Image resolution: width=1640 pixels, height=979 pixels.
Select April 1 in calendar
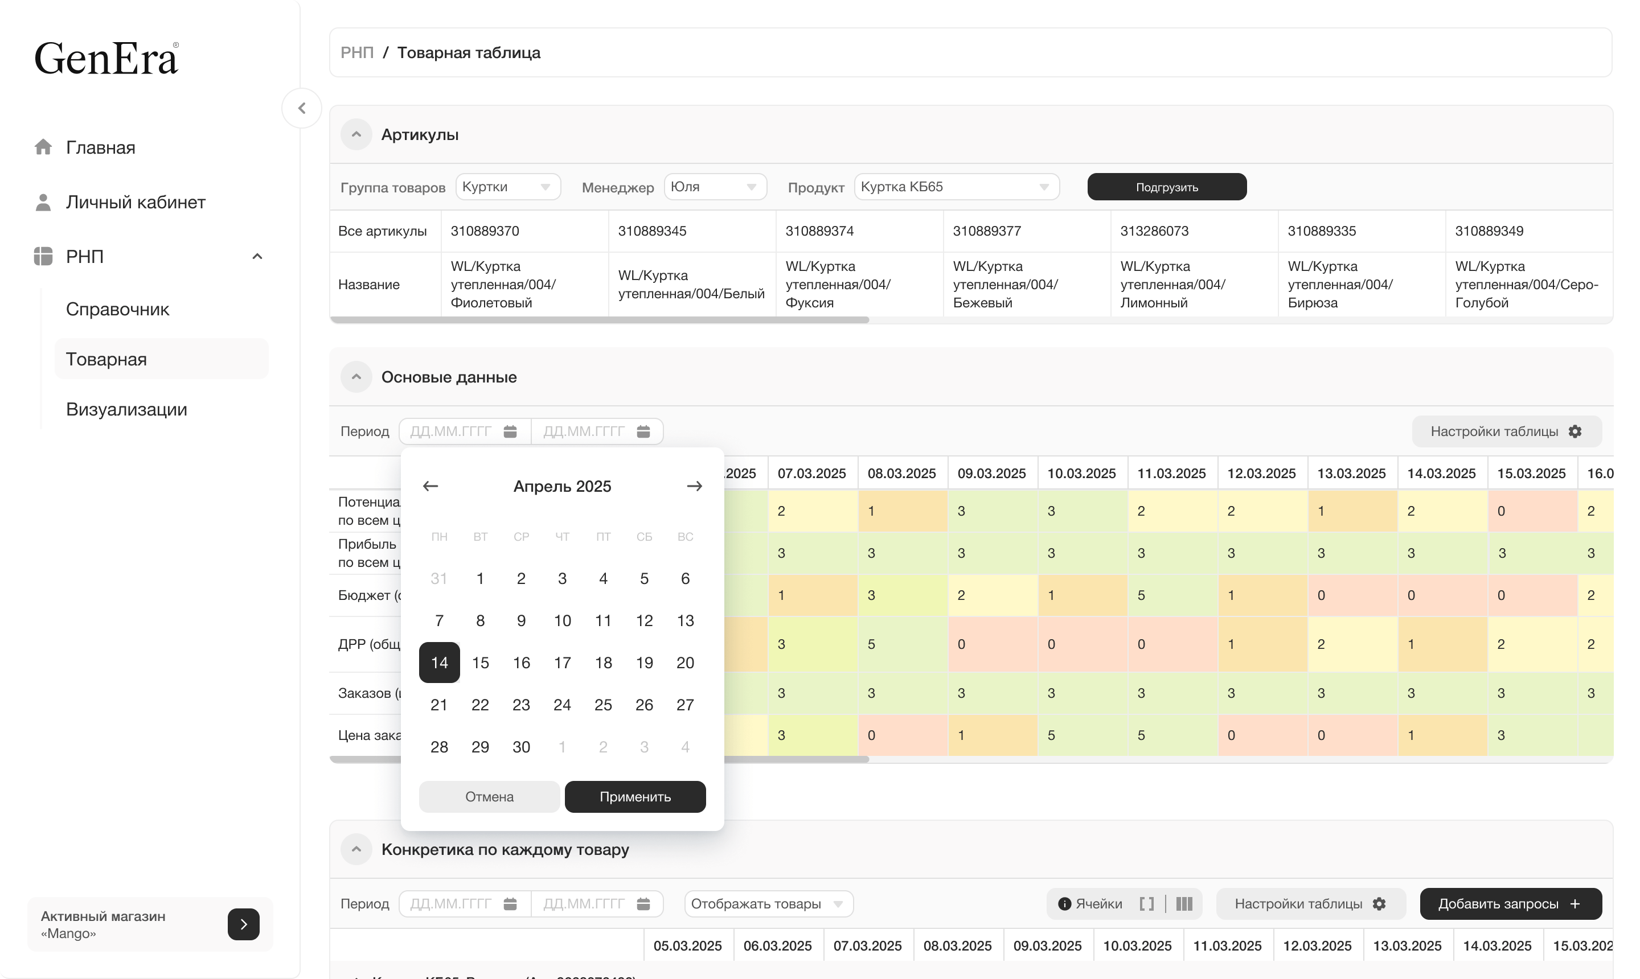[480, 578]
